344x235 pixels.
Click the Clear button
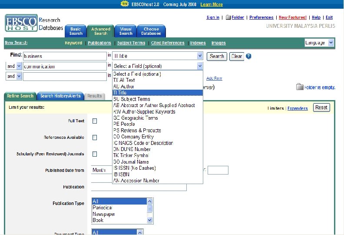[237, 56]
